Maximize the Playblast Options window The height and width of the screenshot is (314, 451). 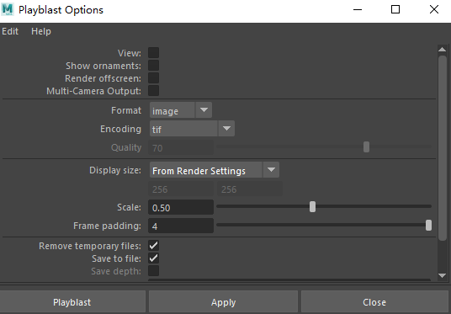coord(395,9)
